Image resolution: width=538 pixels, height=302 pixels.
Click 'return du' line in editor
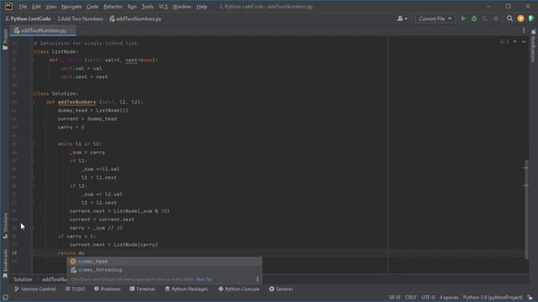pos(71,253)
